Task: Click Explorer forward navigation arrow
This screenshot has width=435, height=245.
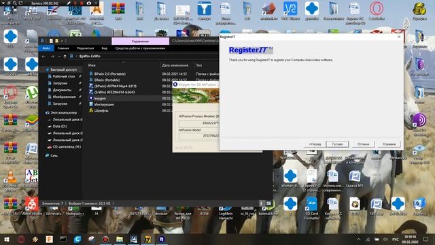Action: [52, 56]
